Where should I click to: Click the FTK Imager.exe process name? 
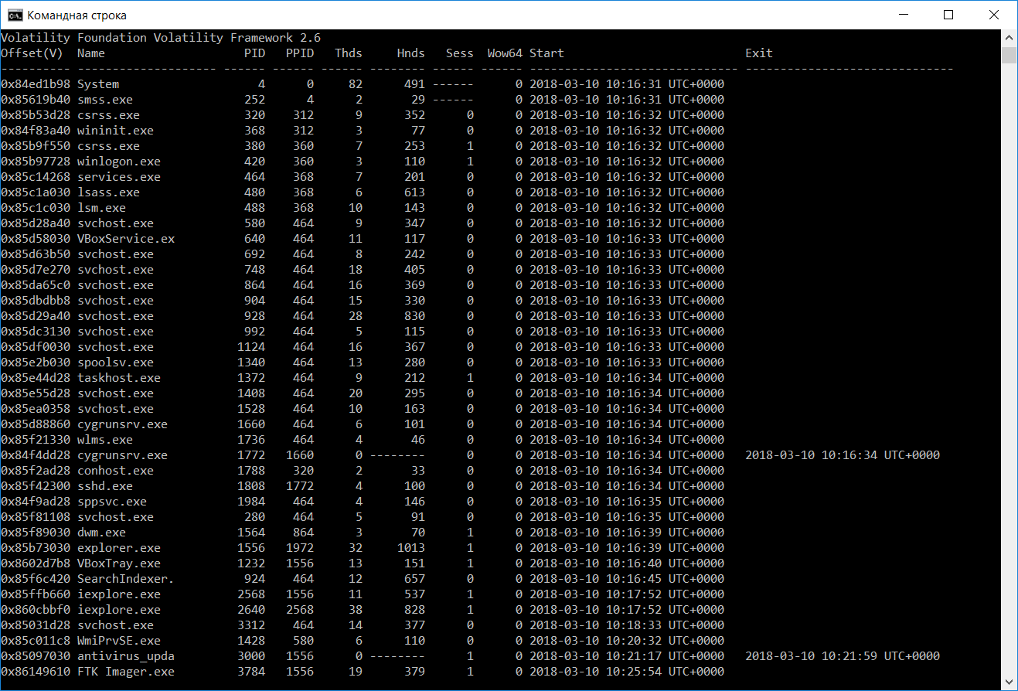pos(126,672)
